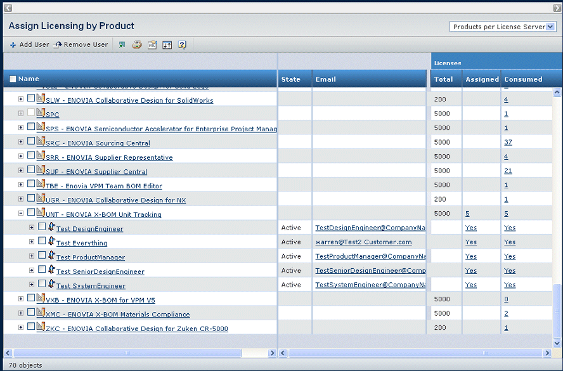This screenshot has height=371, width=563.
Task: Click the export table icon in toolbar
Action: [122, 45]
